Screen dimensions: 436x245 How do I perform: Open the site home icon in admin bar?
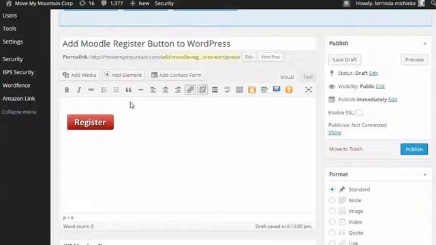9,3
